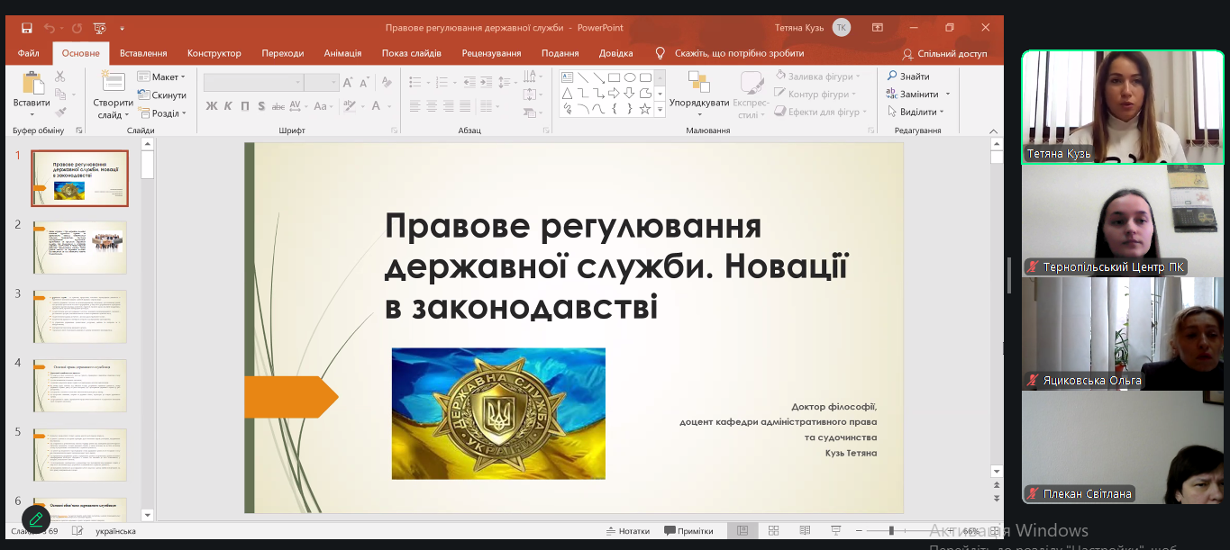1230x550 pixels.
Task: Open the Insert (Вставлення) ribbon tab
Action: point(143,53)
